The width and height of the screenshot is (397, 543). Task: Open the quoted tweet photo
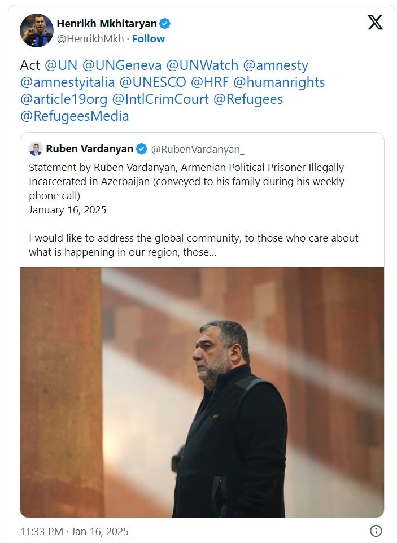(202, 392)
